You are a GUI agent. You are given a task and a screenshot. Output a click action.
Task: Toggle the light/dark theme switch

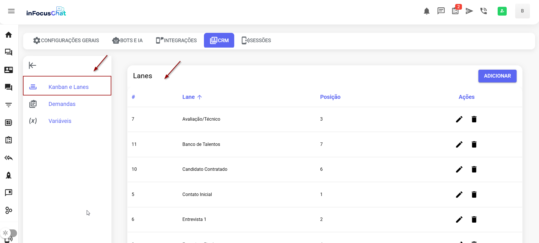(9, 233)
